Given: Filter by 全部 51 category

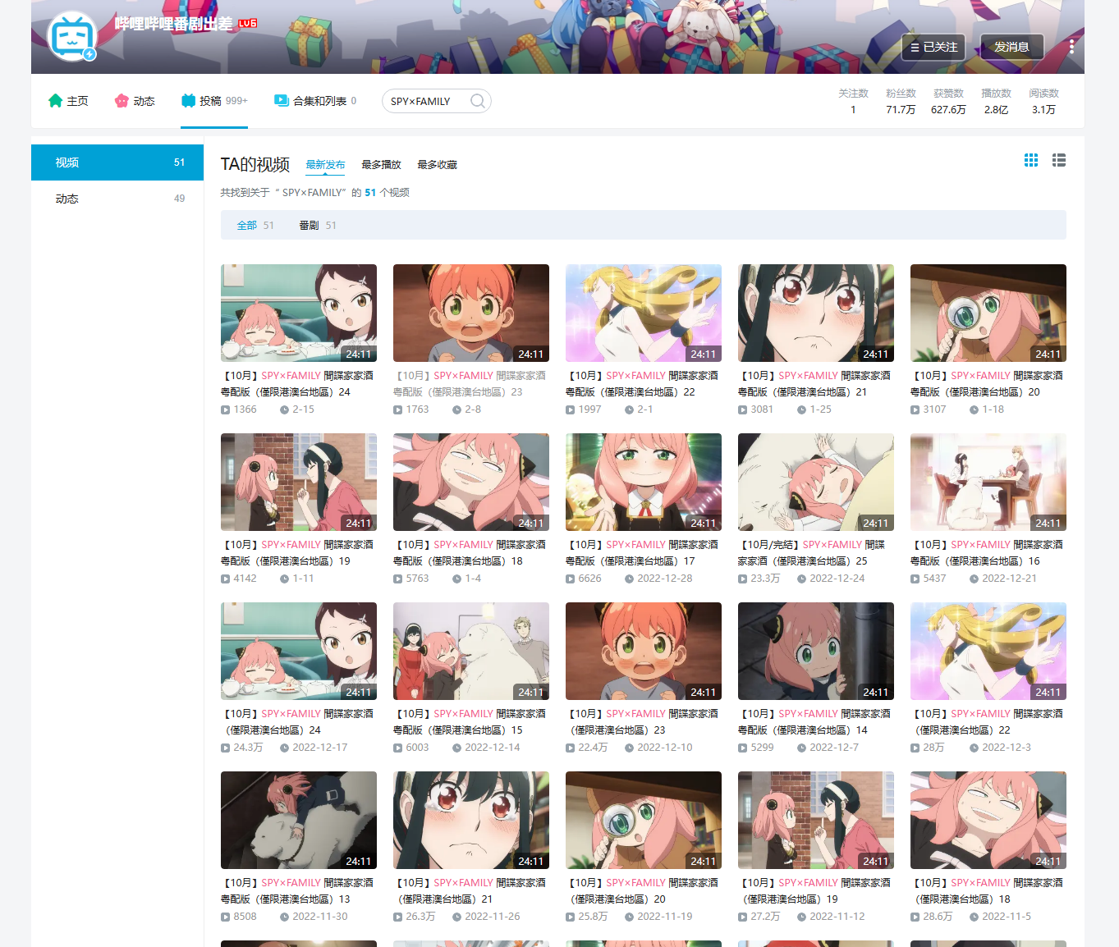Looking at the screenshot, I should coord(255,225).
